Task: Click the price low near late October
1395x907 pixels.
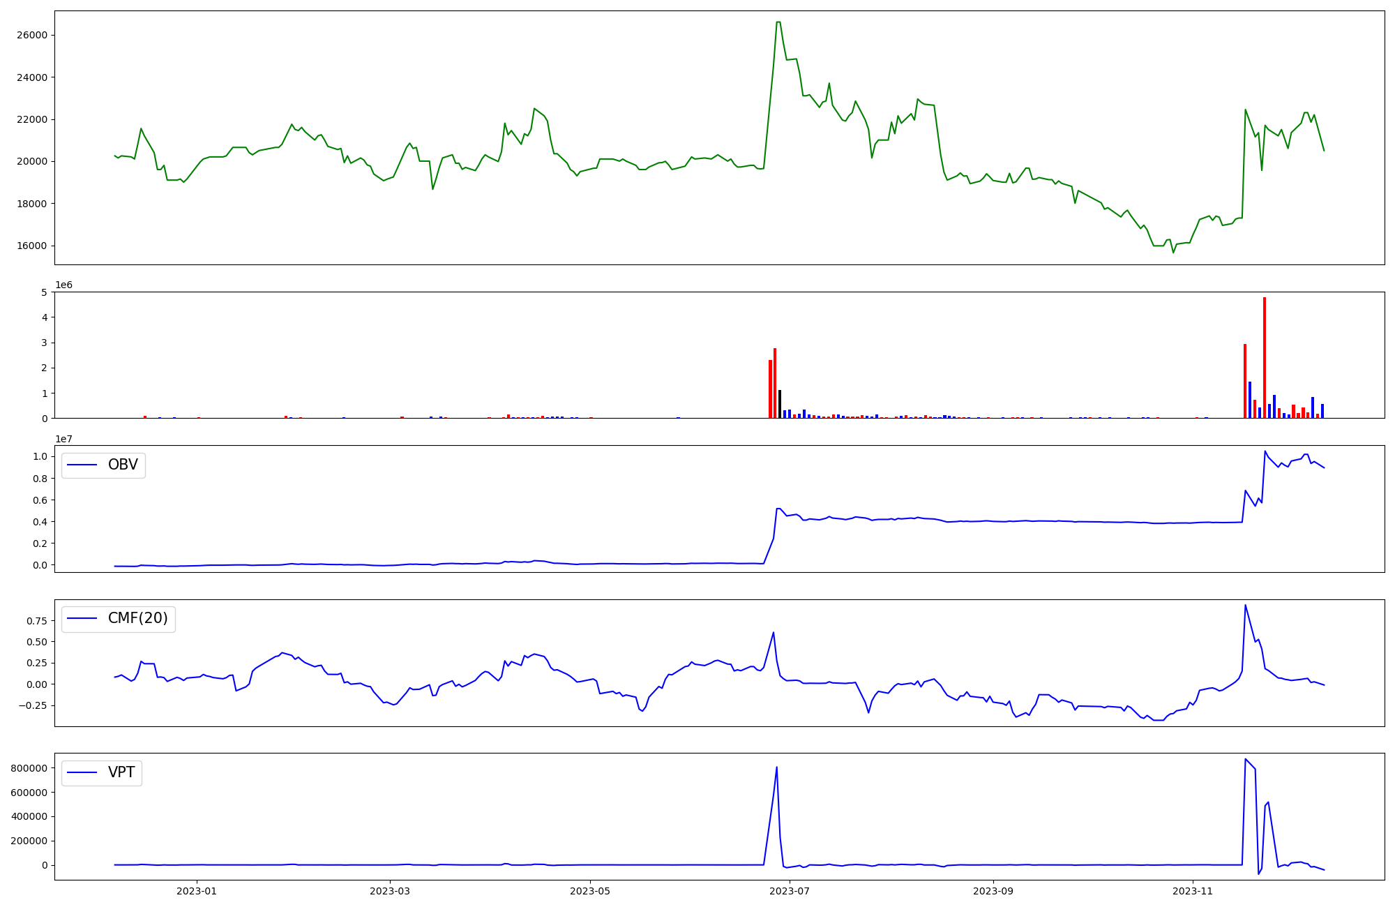Action: pyautogui.click(x=1172, y=252)
